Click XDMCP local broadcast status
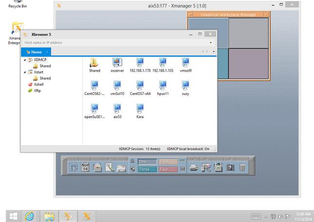Screen dimensions: 314x222 (x=188, y=149)
